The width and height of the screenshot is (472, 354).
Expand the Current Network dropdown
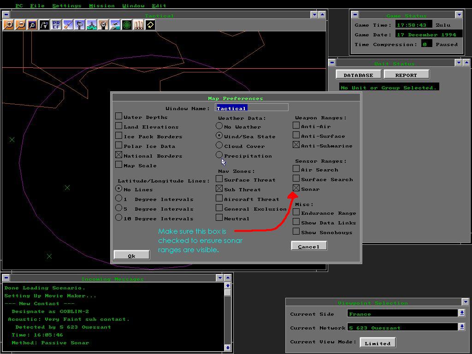(461, 327)
